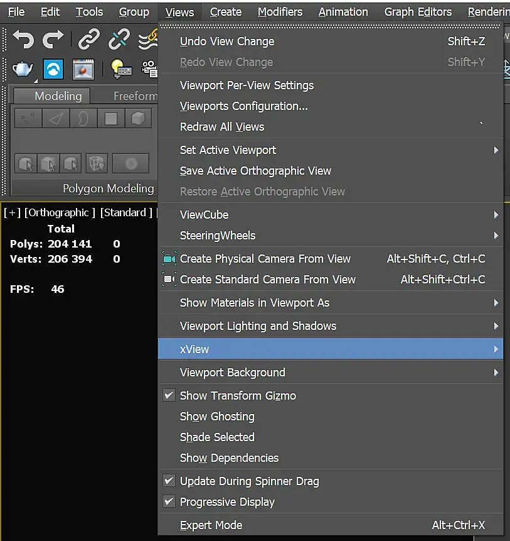510x541 pixels.
Task: Click the Unlink selection broken chain icon
Action: [119, 40]
